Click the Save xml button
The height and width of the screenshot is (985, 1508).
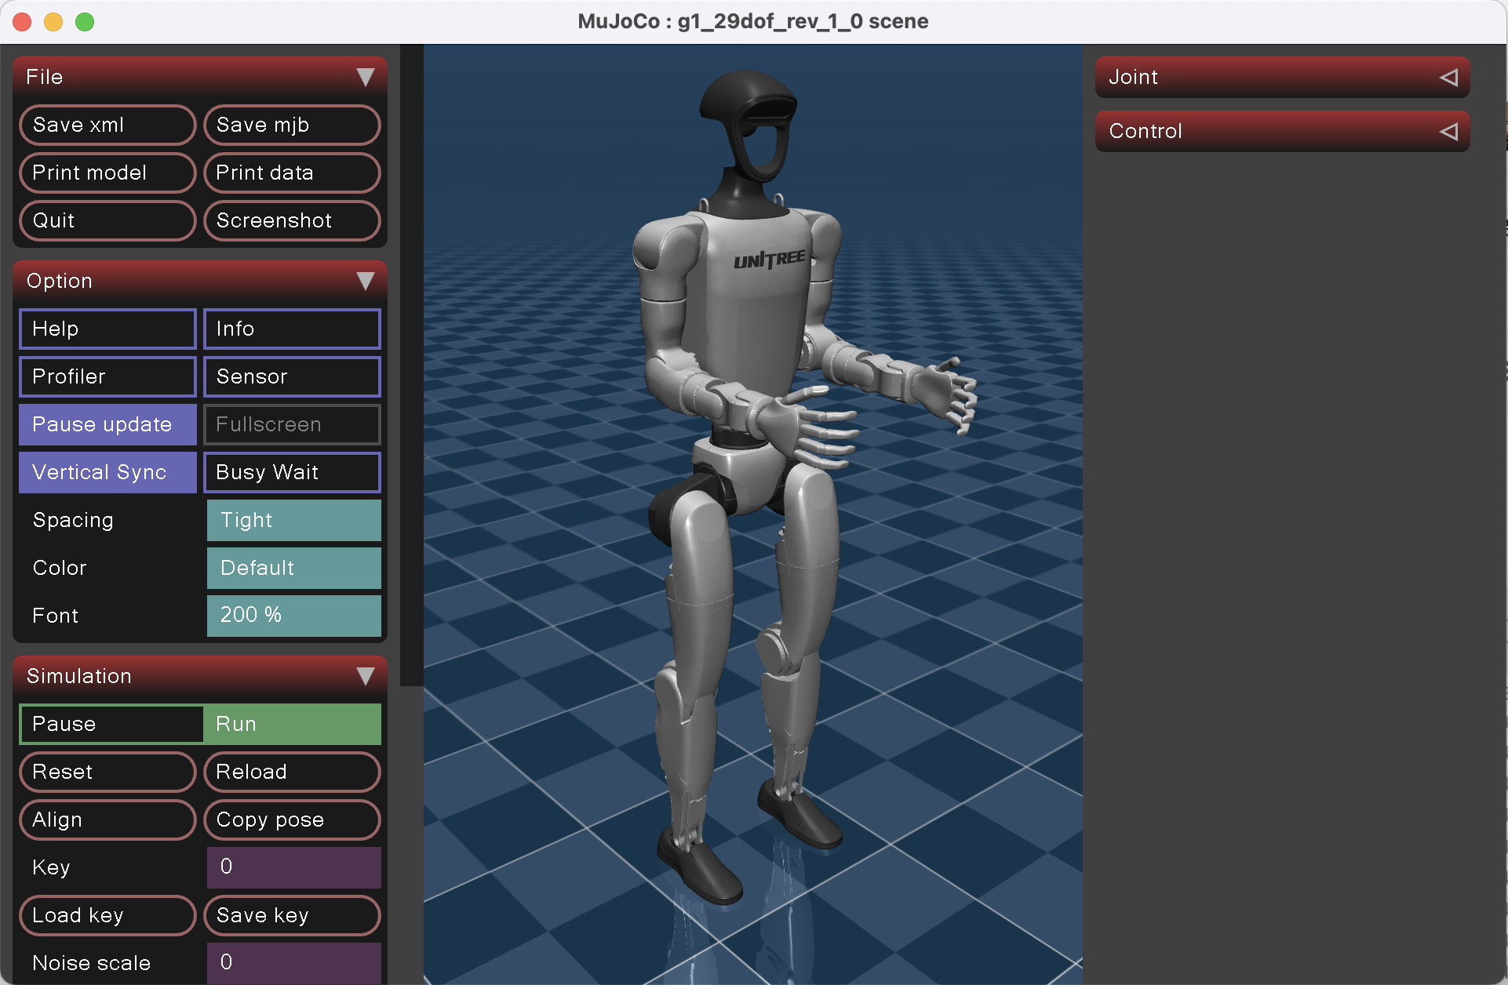pos(107,125)
